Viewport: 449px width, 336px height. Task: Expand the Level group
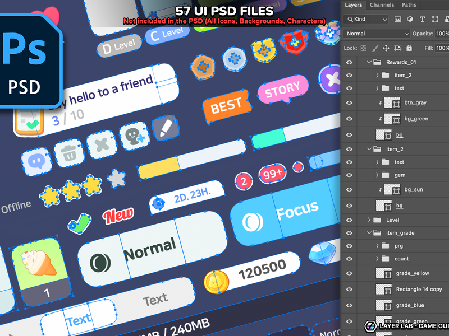[x=369, y=220]
